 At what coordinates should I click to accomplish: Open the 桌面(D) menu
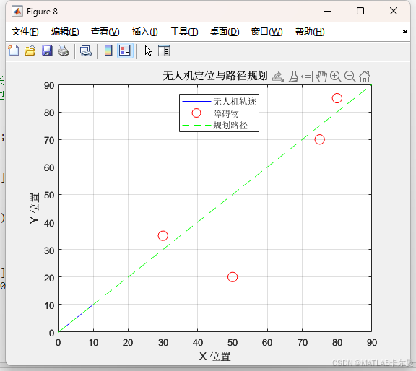click(x=225, y=32)
